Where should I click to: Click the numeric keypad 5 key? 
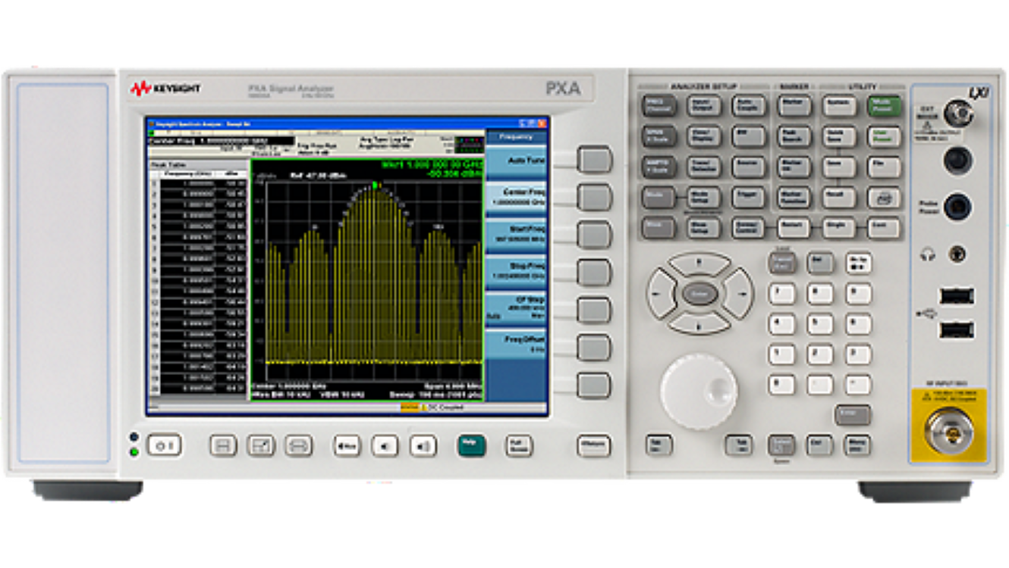[x=820, y=324]
